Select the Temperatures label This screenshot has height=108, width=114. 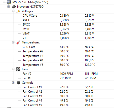(31, 42)
